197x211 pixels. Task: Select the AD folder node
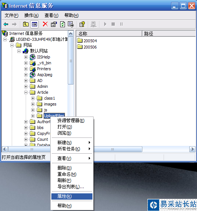click(36, 81)
